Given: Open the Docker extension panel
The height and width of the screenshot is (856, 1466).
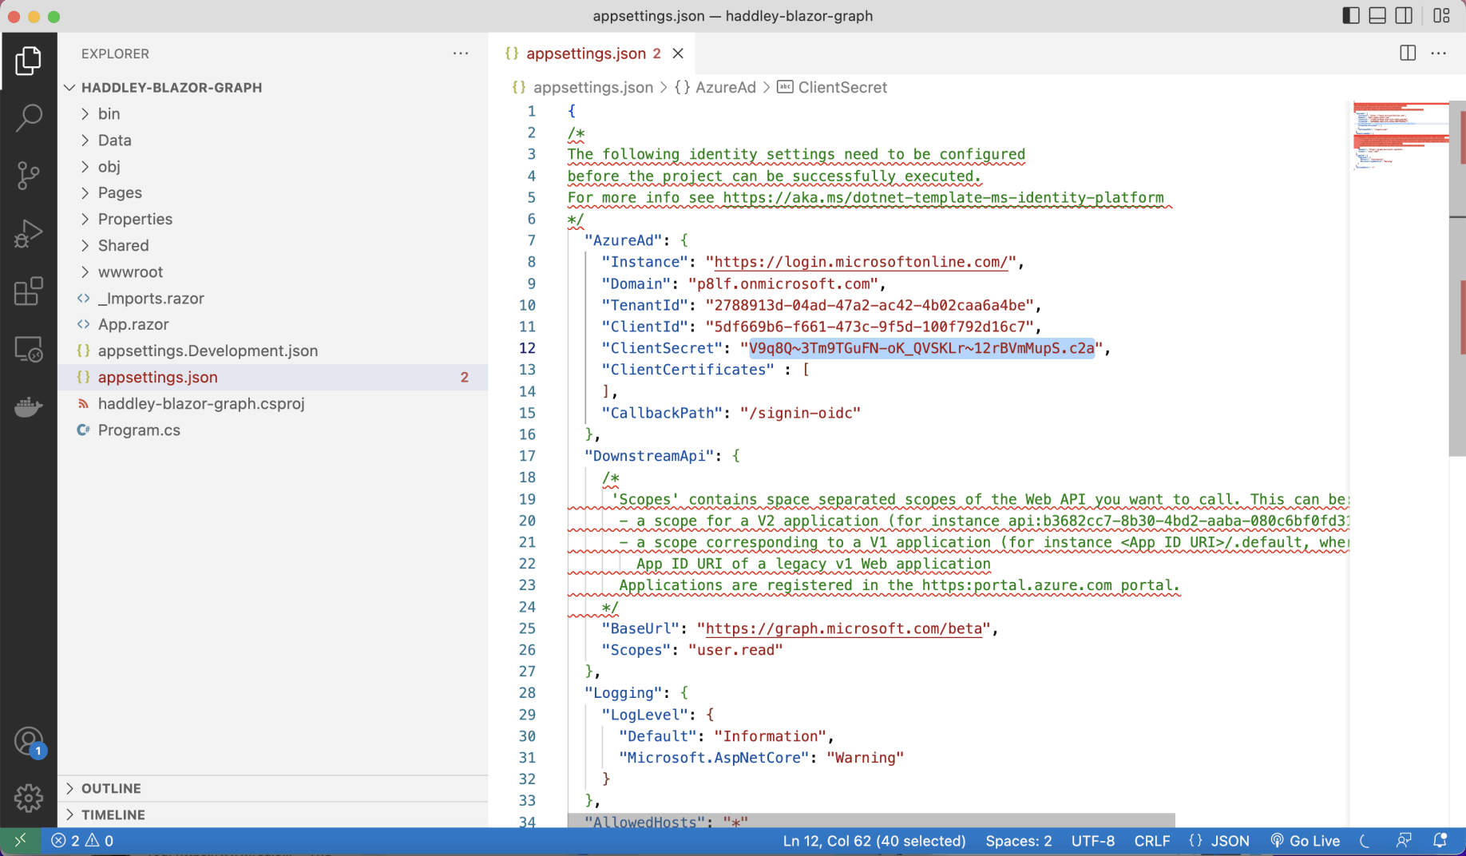Looking at the screenshot, I should (29, 407).
